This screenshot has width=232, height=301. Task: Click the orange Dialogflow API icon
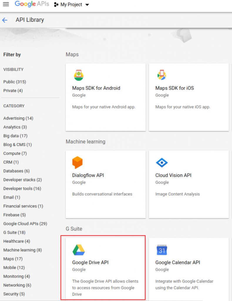click(x=78, y=162)
